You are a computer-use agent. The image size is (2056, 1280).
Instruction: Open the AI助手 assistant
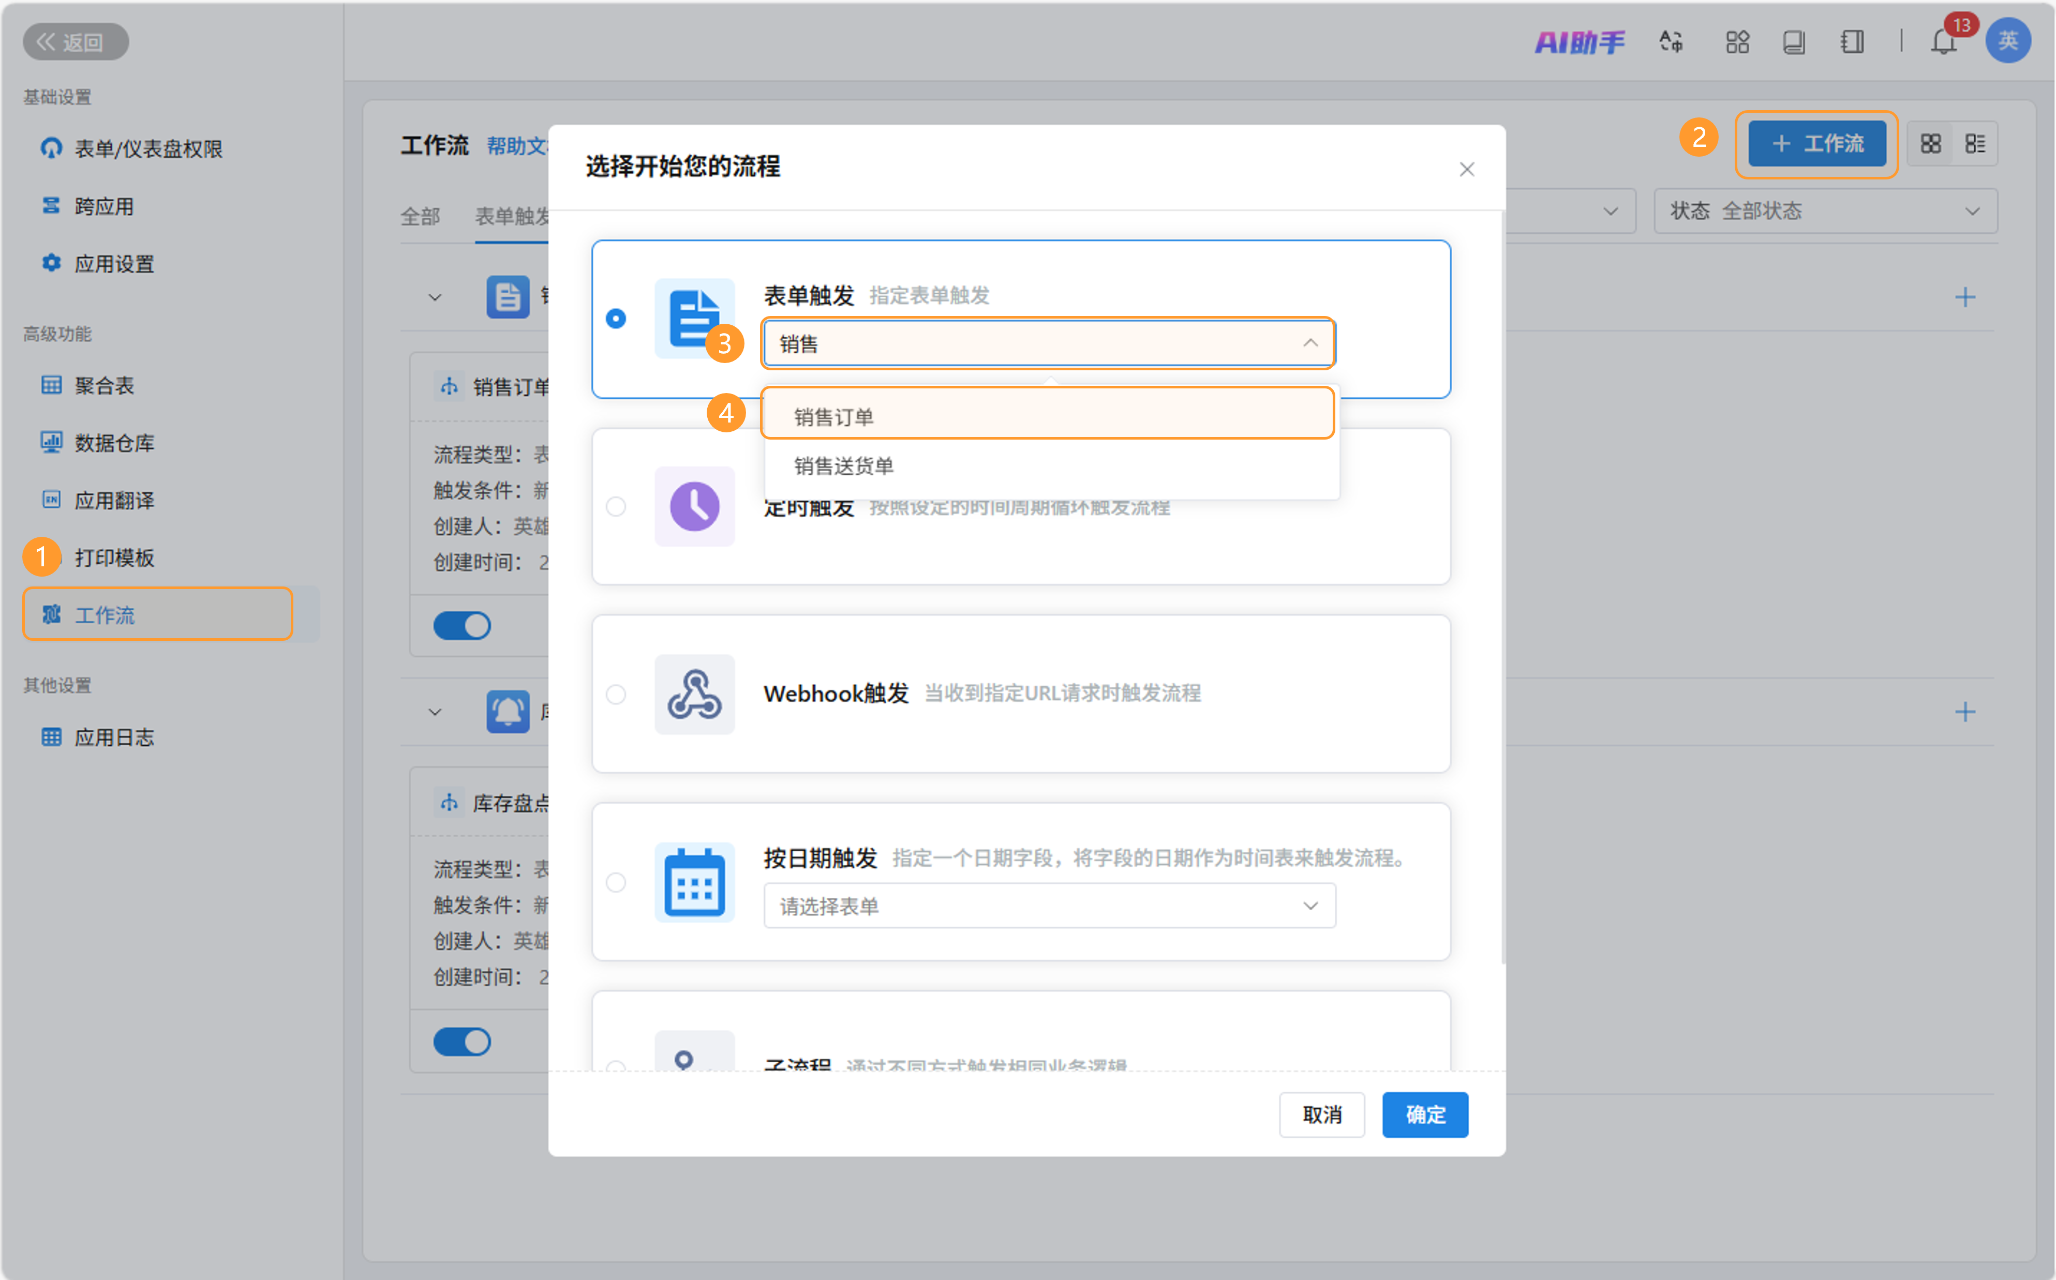click(1580, 42)
